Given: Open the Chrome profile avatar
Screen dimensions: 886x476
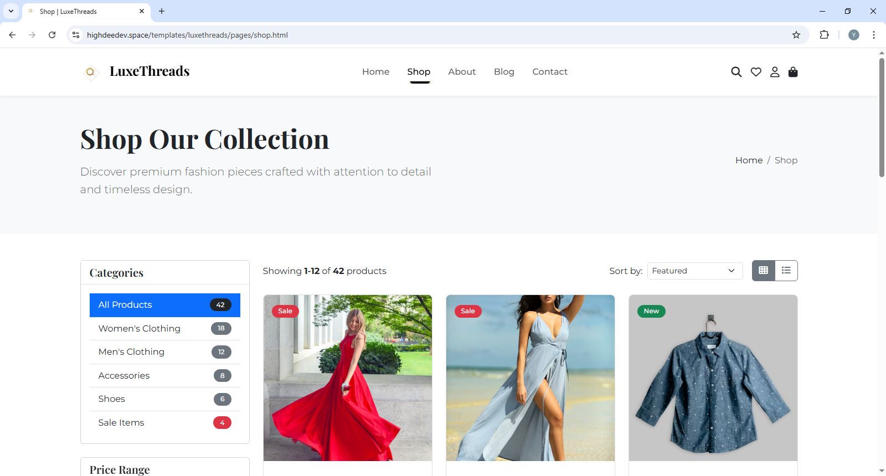Looking at the screenshot, I should [x=854, y=35].
